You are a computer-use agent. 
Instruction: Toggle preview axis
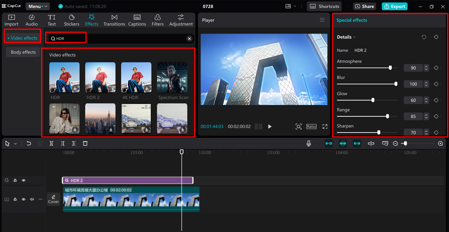click(x=371, y=143)
